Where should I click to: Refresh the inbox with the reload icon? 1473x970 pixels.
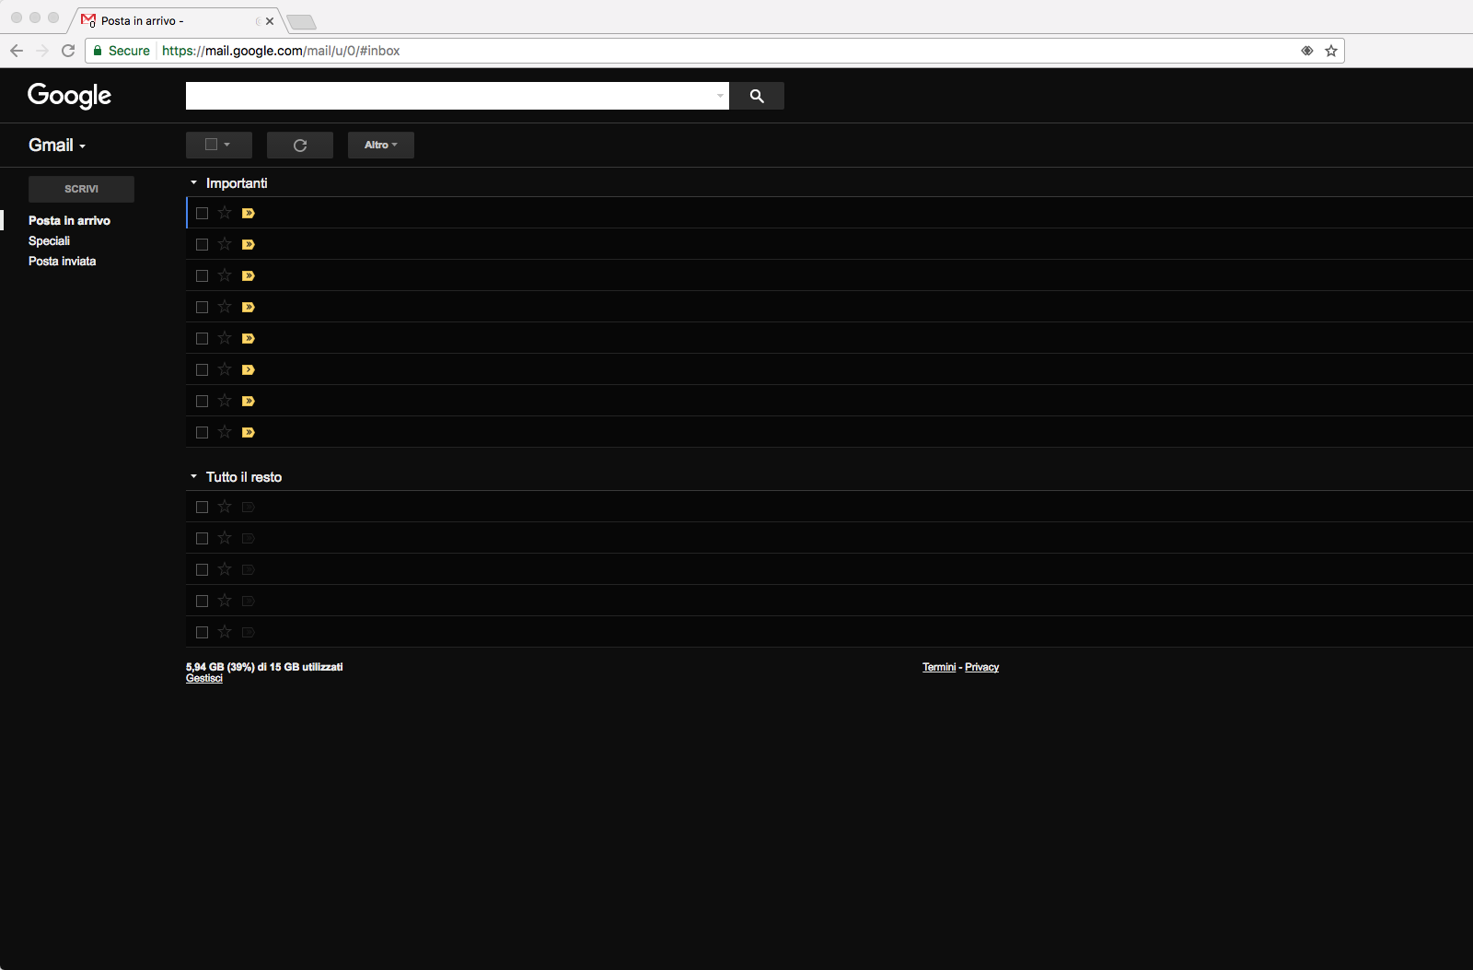coord(300,146)
